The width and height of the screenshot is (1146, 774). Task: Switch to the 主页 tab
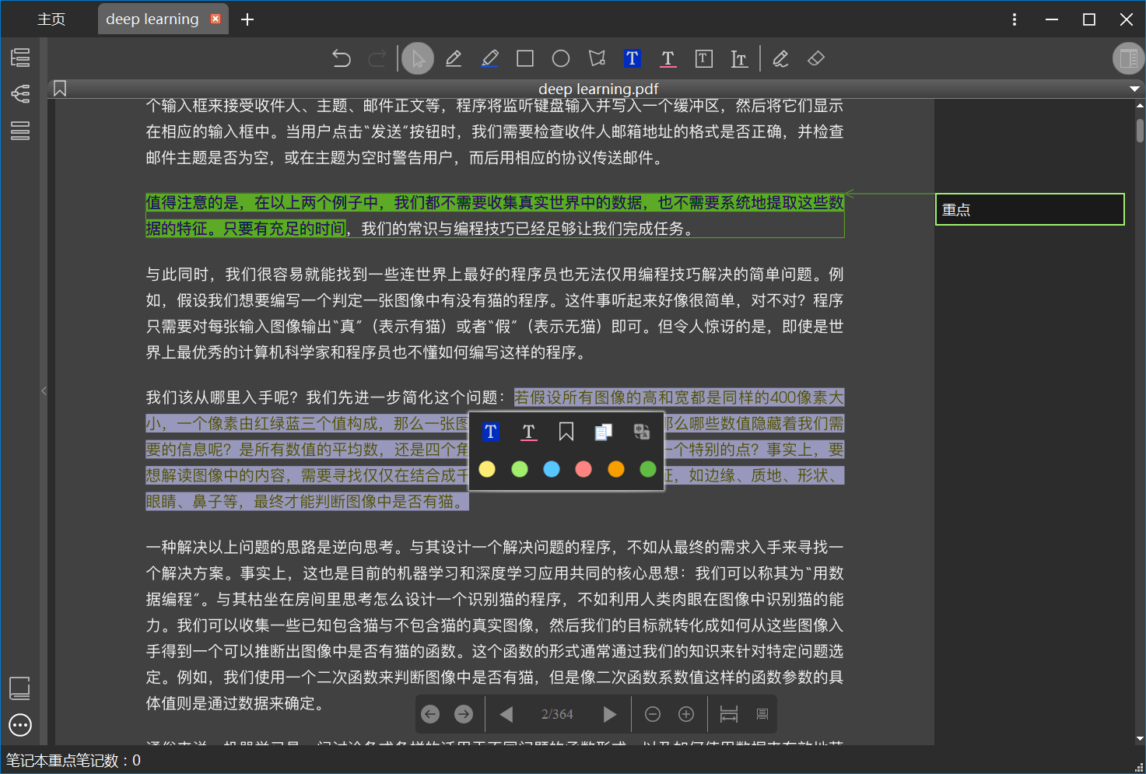tap(51, 19)
